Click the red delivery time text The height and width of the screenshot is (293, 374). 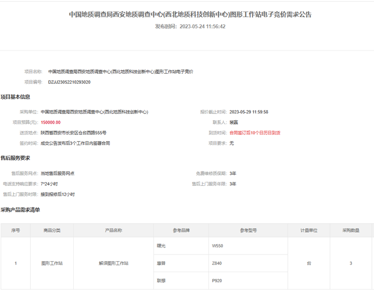point(255,132)
